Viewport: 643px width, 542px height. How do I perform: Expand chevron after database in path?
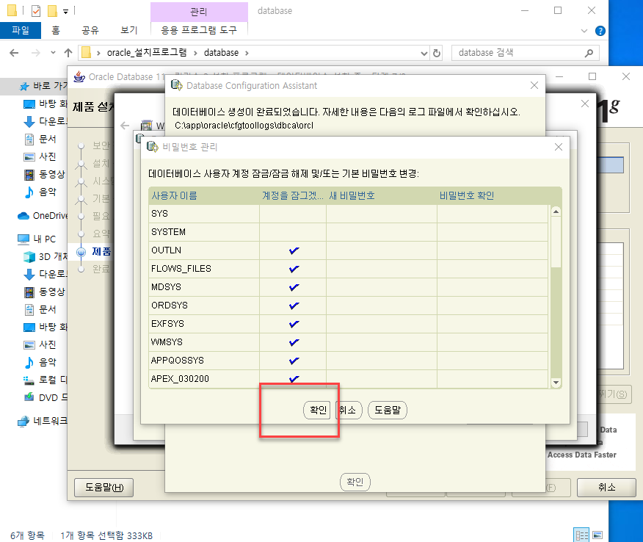pos(247,53)
